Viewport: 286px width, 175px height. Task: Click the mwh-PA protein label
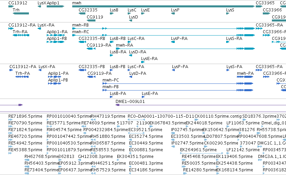[245, 73]
